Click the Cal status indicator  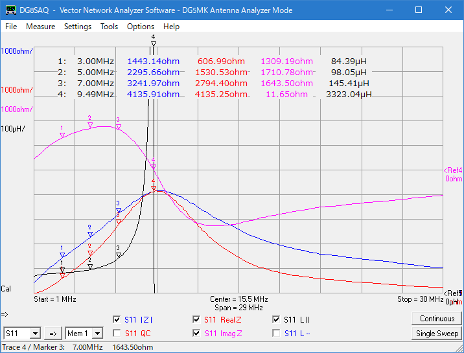(x=6, y=289)
